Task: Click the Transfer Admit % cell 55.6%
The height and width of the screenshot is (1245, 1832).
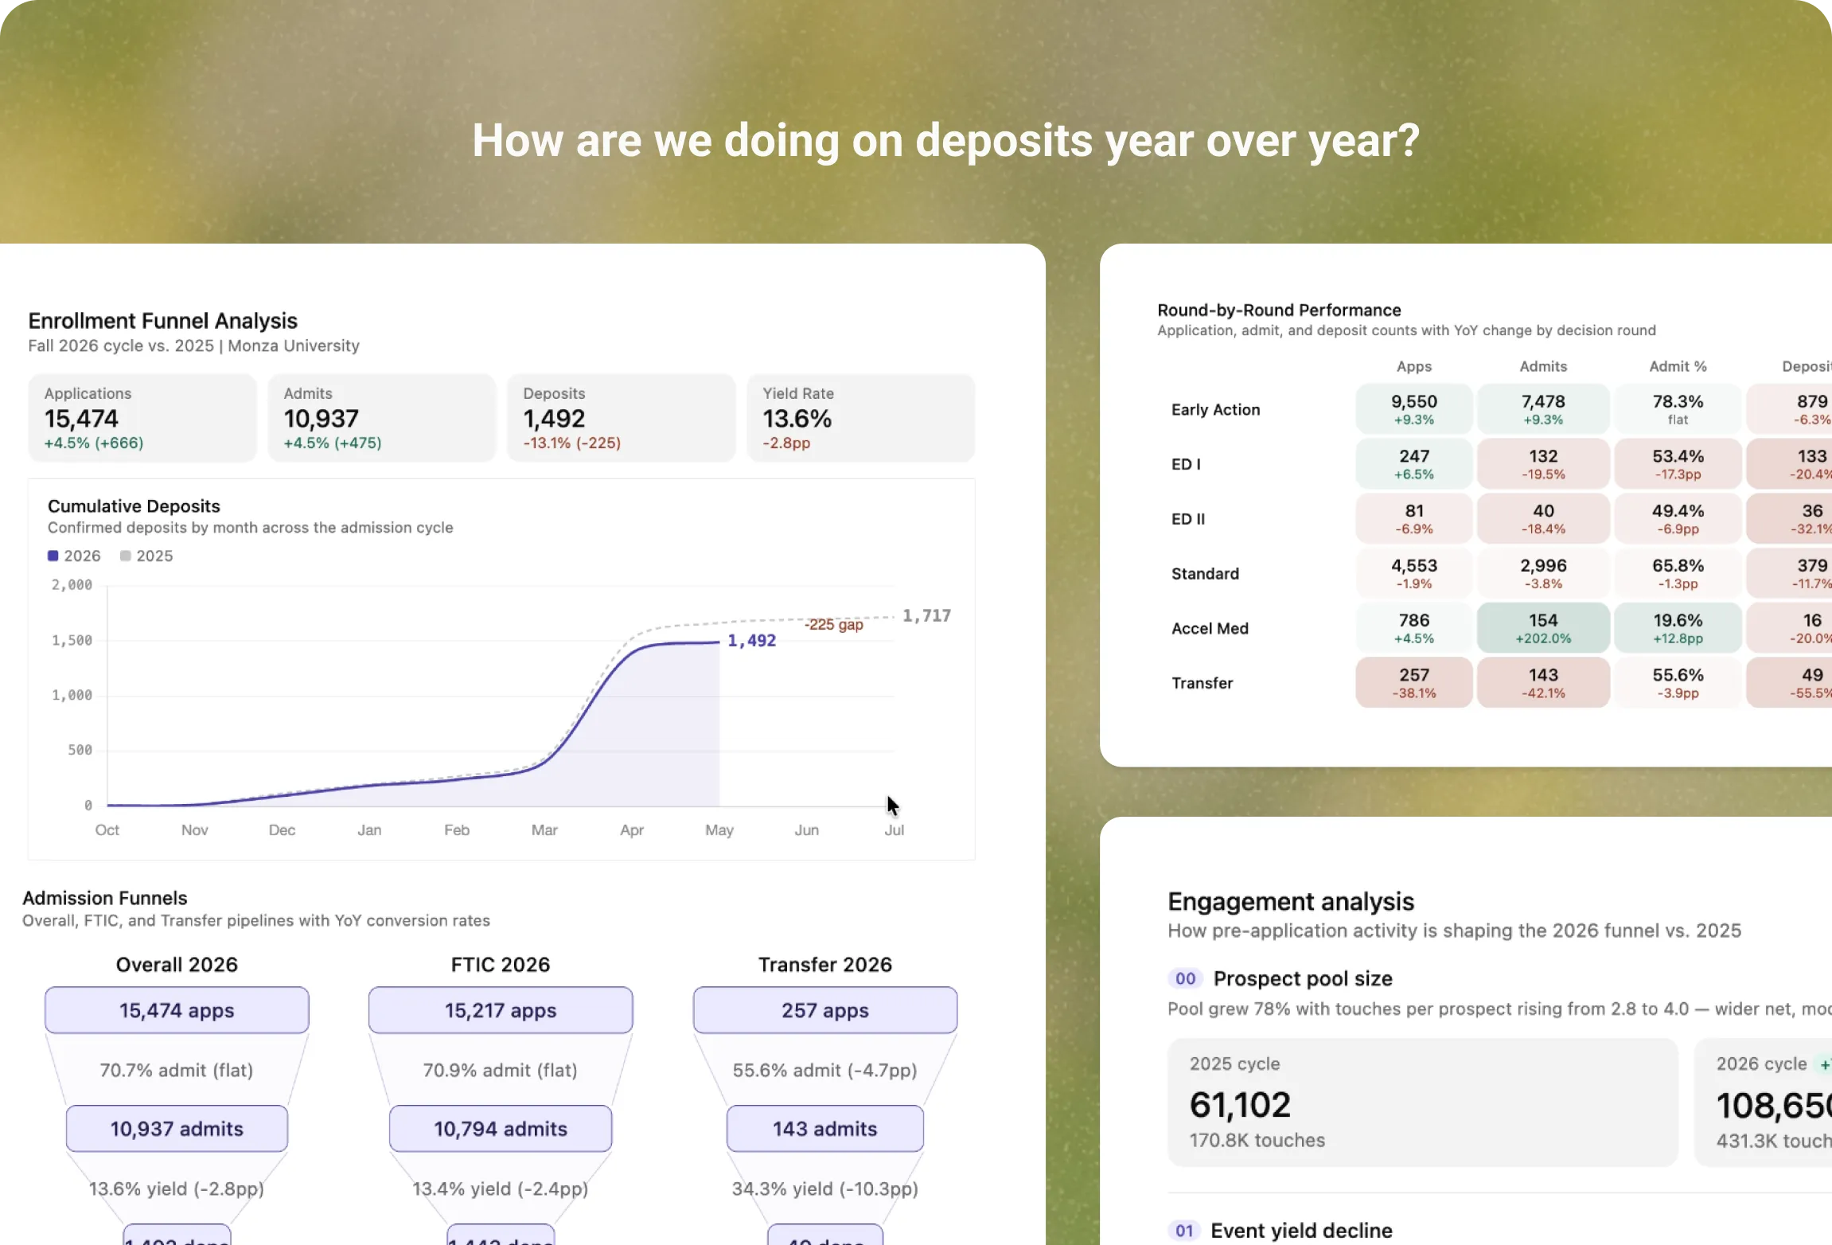Action: 1678,682
